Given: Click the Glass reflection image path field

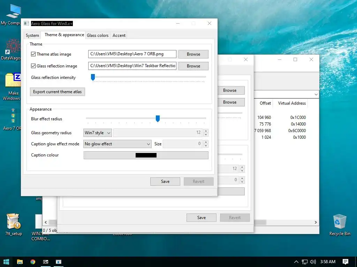Looking at the screenshot, I should [132, 66].
